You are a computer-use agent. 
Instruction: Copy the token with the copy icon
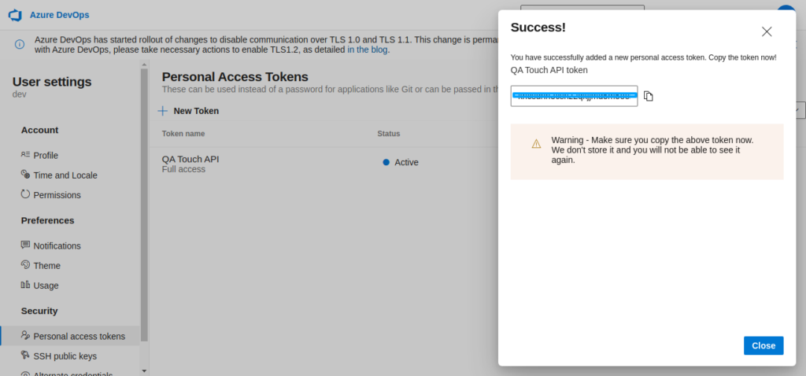click(649, 96)
